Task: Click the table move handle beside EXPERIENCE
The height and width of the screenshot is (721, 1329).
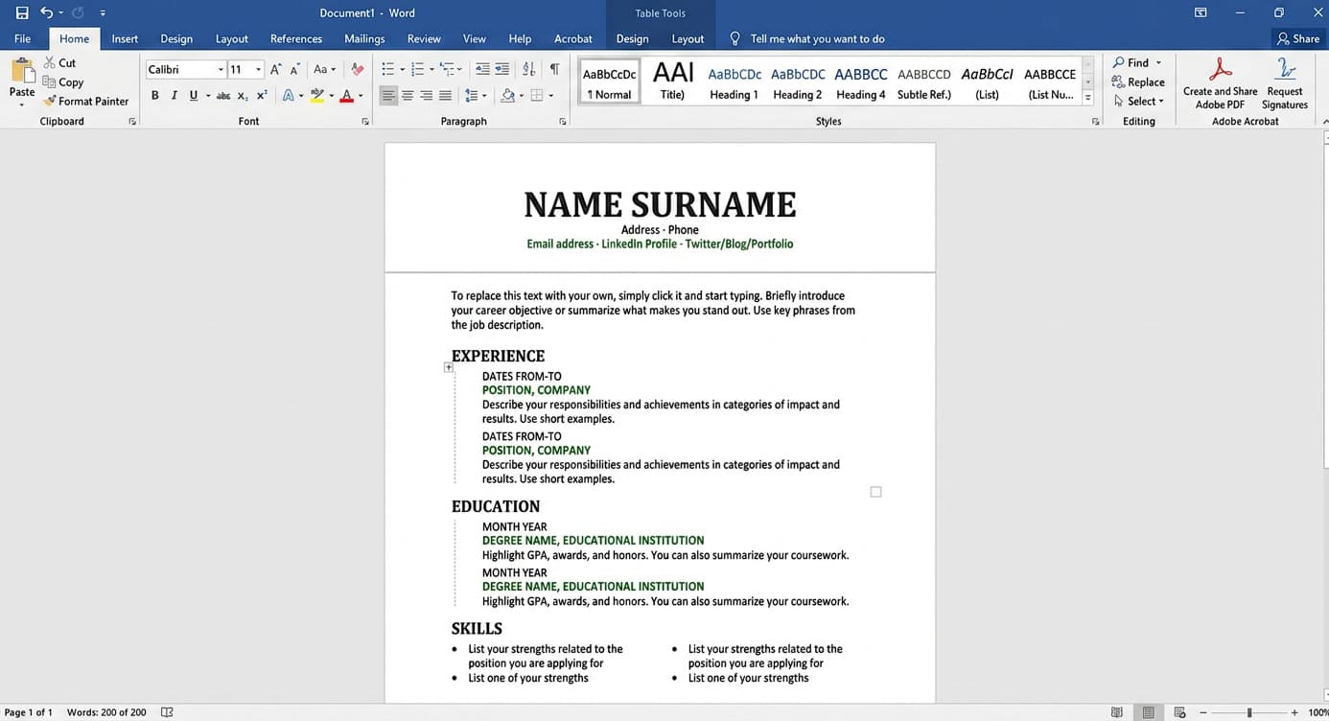Action: pos(448,367)
